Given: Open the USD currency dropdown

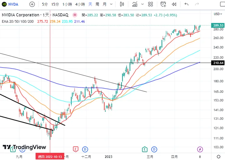Looking at the screenshot, I should click(218, 14).
